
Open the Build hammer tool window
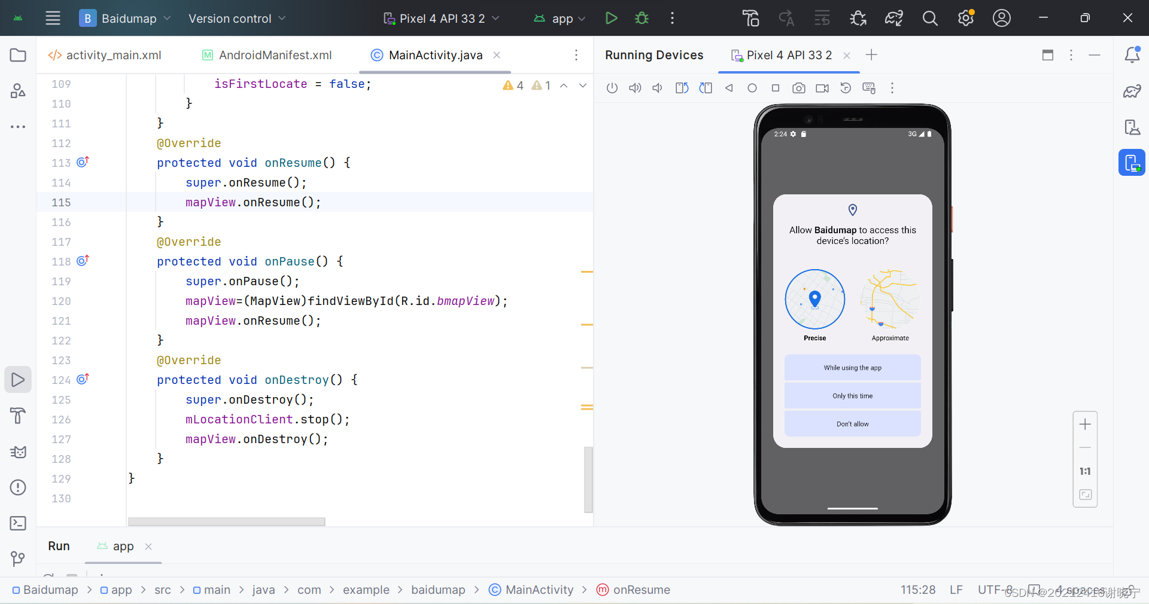tap(18, 416)
